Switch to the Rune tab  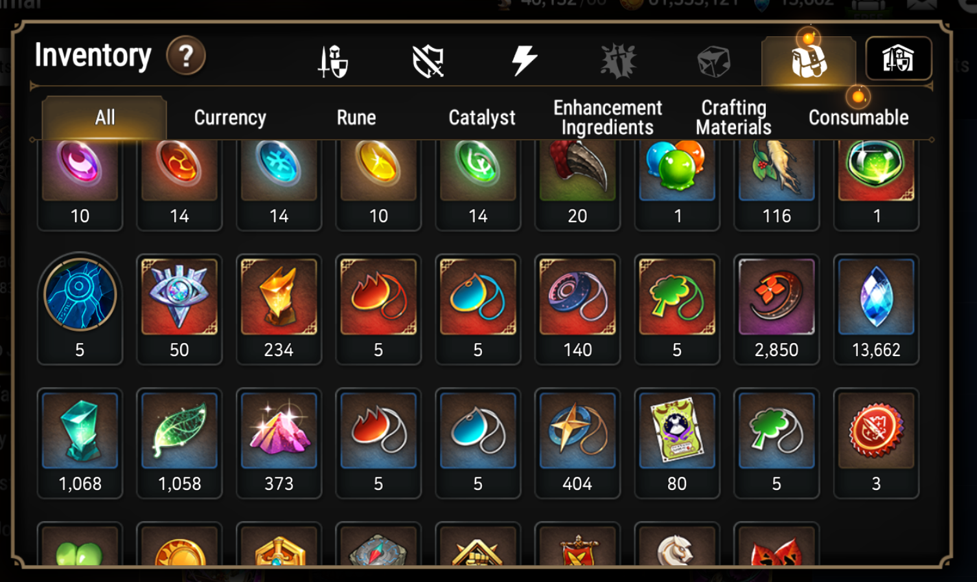click(356, 117)
